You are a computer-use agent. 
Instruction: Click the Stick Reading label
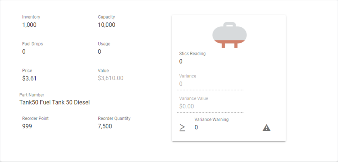(192, 54)
